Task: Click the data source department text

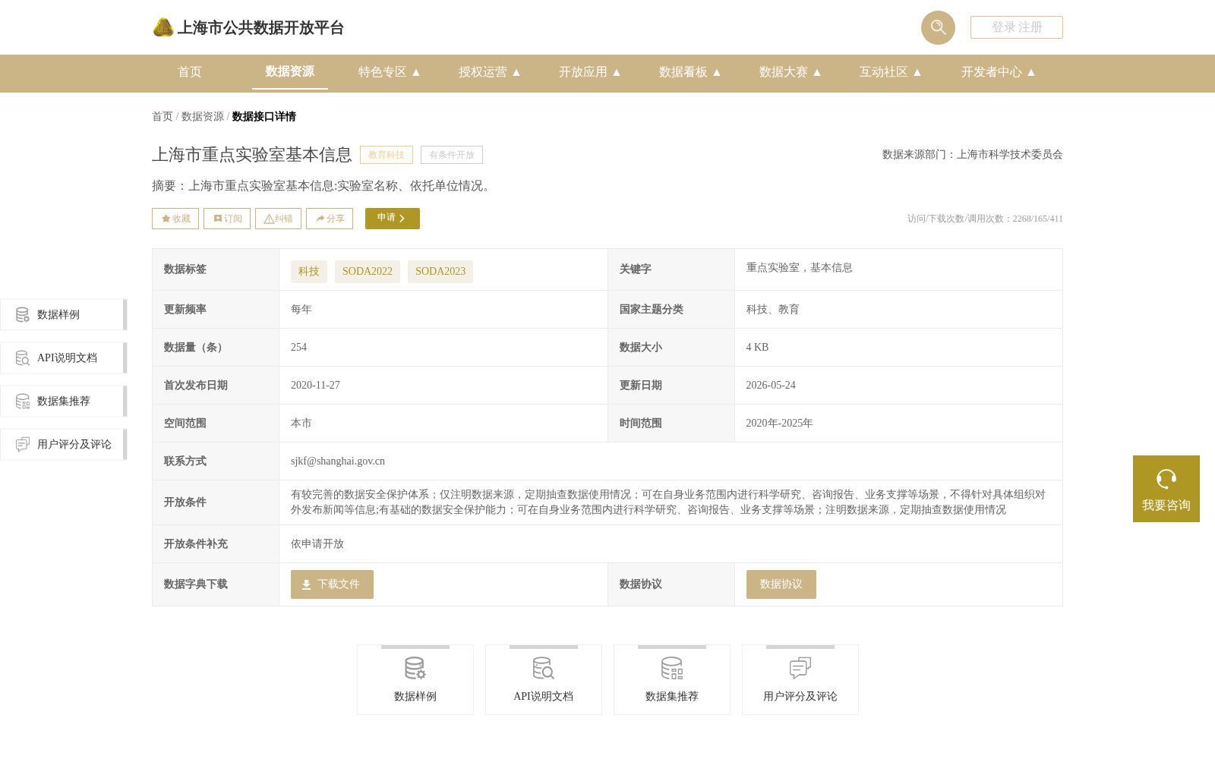Action: point(973,155)
